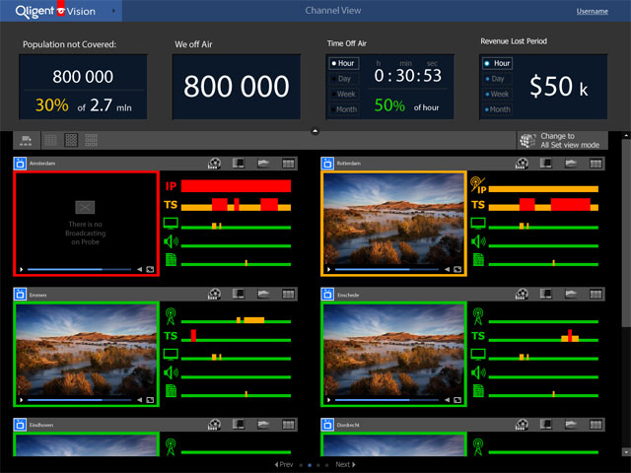Select the smallest dense grid layout icon
The height and width of the screenshot is (473, 631).
pos(50,140)
